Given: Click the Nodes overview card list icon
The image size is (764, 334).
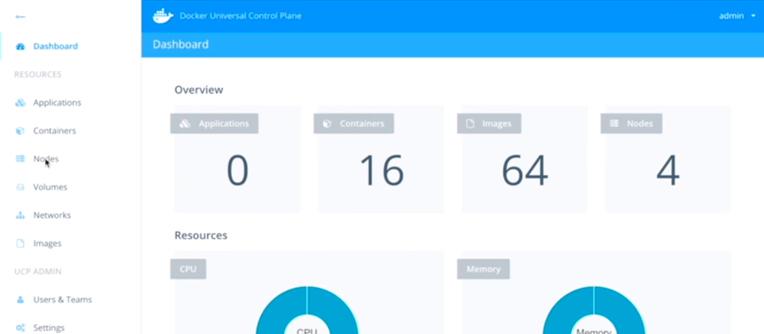Looking at the screenshot, I should click(614, 124).
